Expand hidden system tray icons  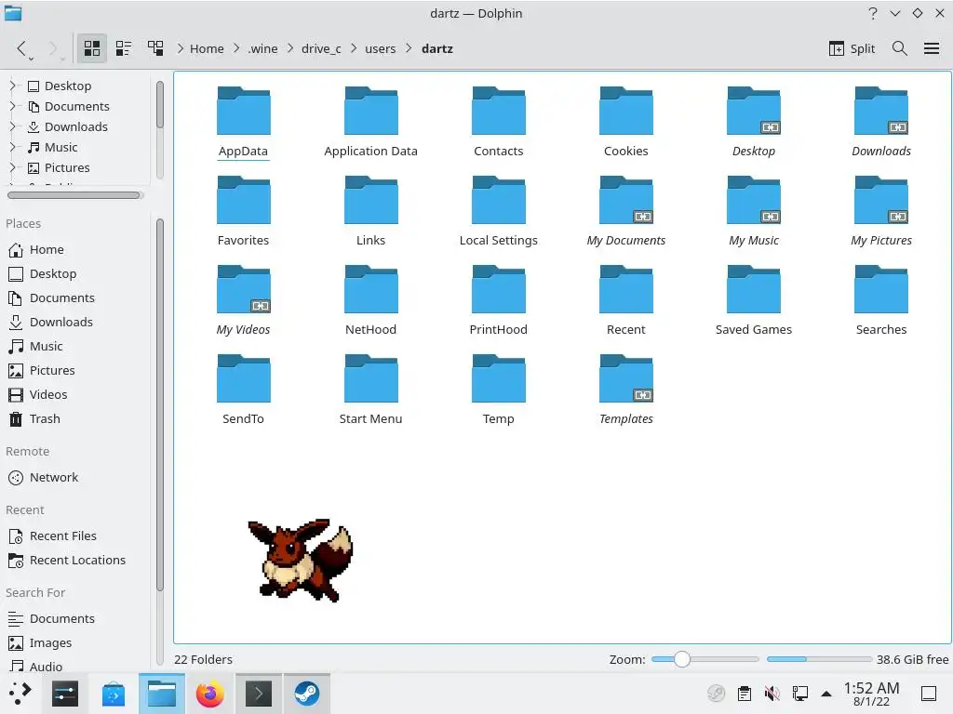pos(826,694)
